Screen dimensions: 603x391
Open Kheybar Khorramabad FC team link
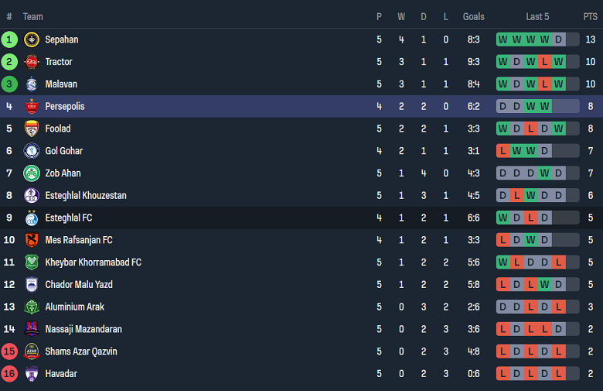pos(93,262)
